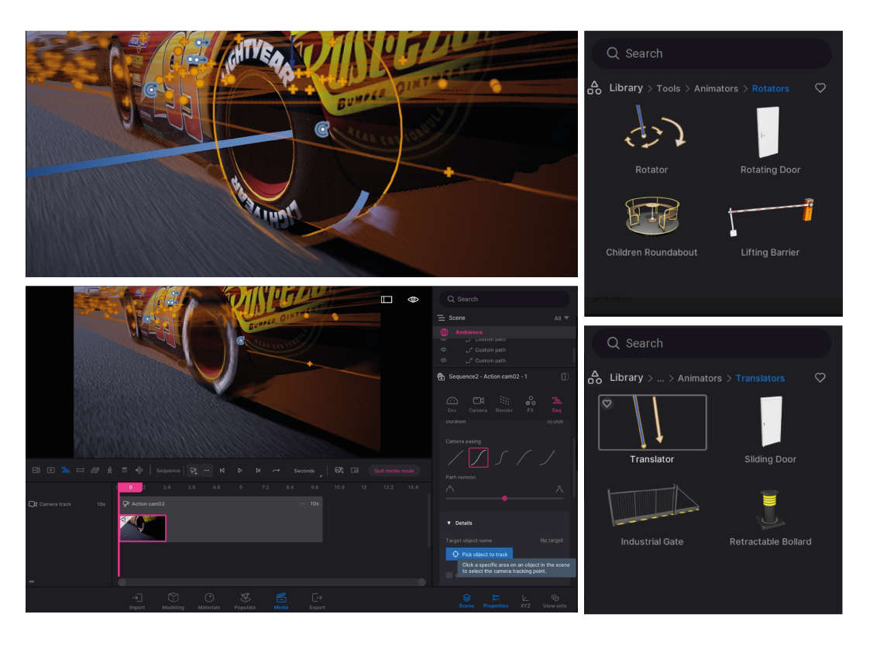Toggle visibility eye icon above the viewport

click(x=413, y=300)
